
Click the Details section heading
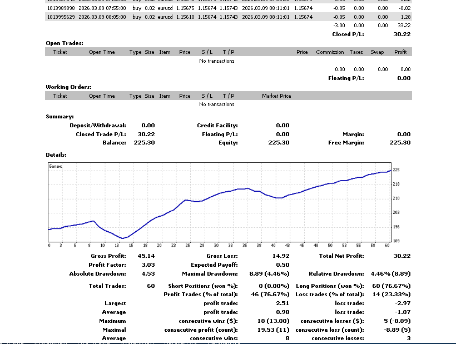[56, 154]
